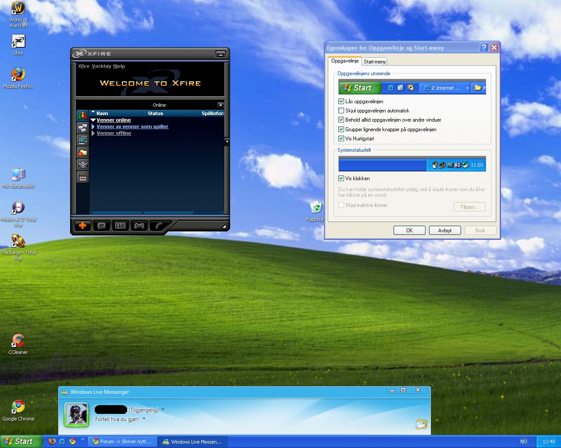Open the Xfire servers computer icon
The width and height of the screenshot is (561, 448).
coord(83,140)
